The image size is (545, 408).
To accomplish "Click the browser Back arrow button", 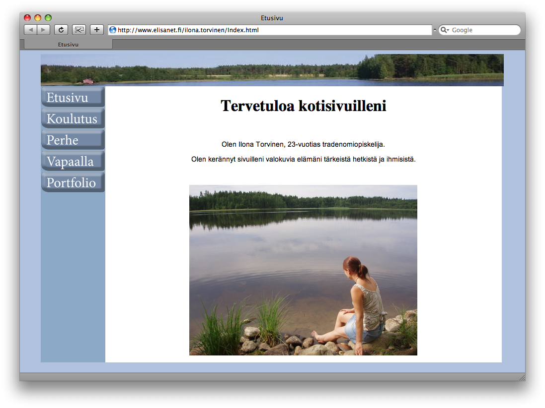I will pos(31,30).
